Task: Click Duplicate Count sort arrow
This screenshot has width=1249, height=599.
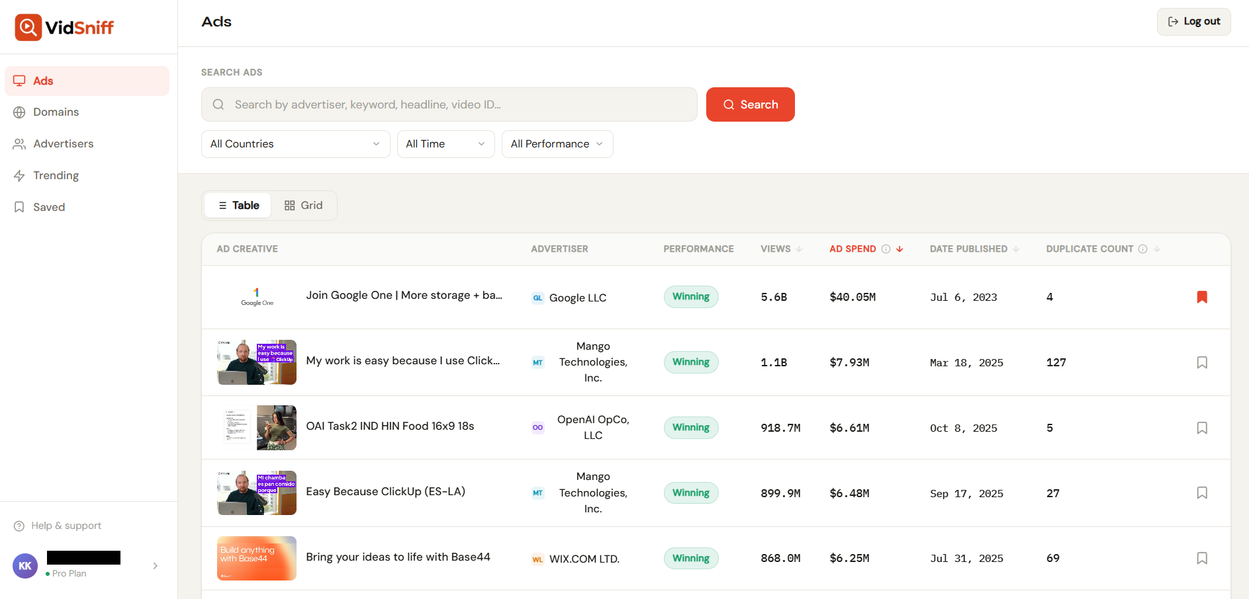Action: tap(1157, 249)
